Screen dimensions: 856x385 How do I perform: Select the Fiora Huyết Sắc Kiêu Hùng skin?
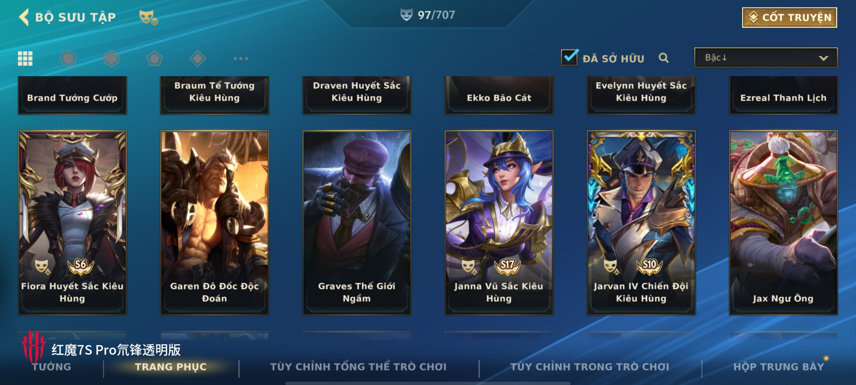tap(72, 223)
